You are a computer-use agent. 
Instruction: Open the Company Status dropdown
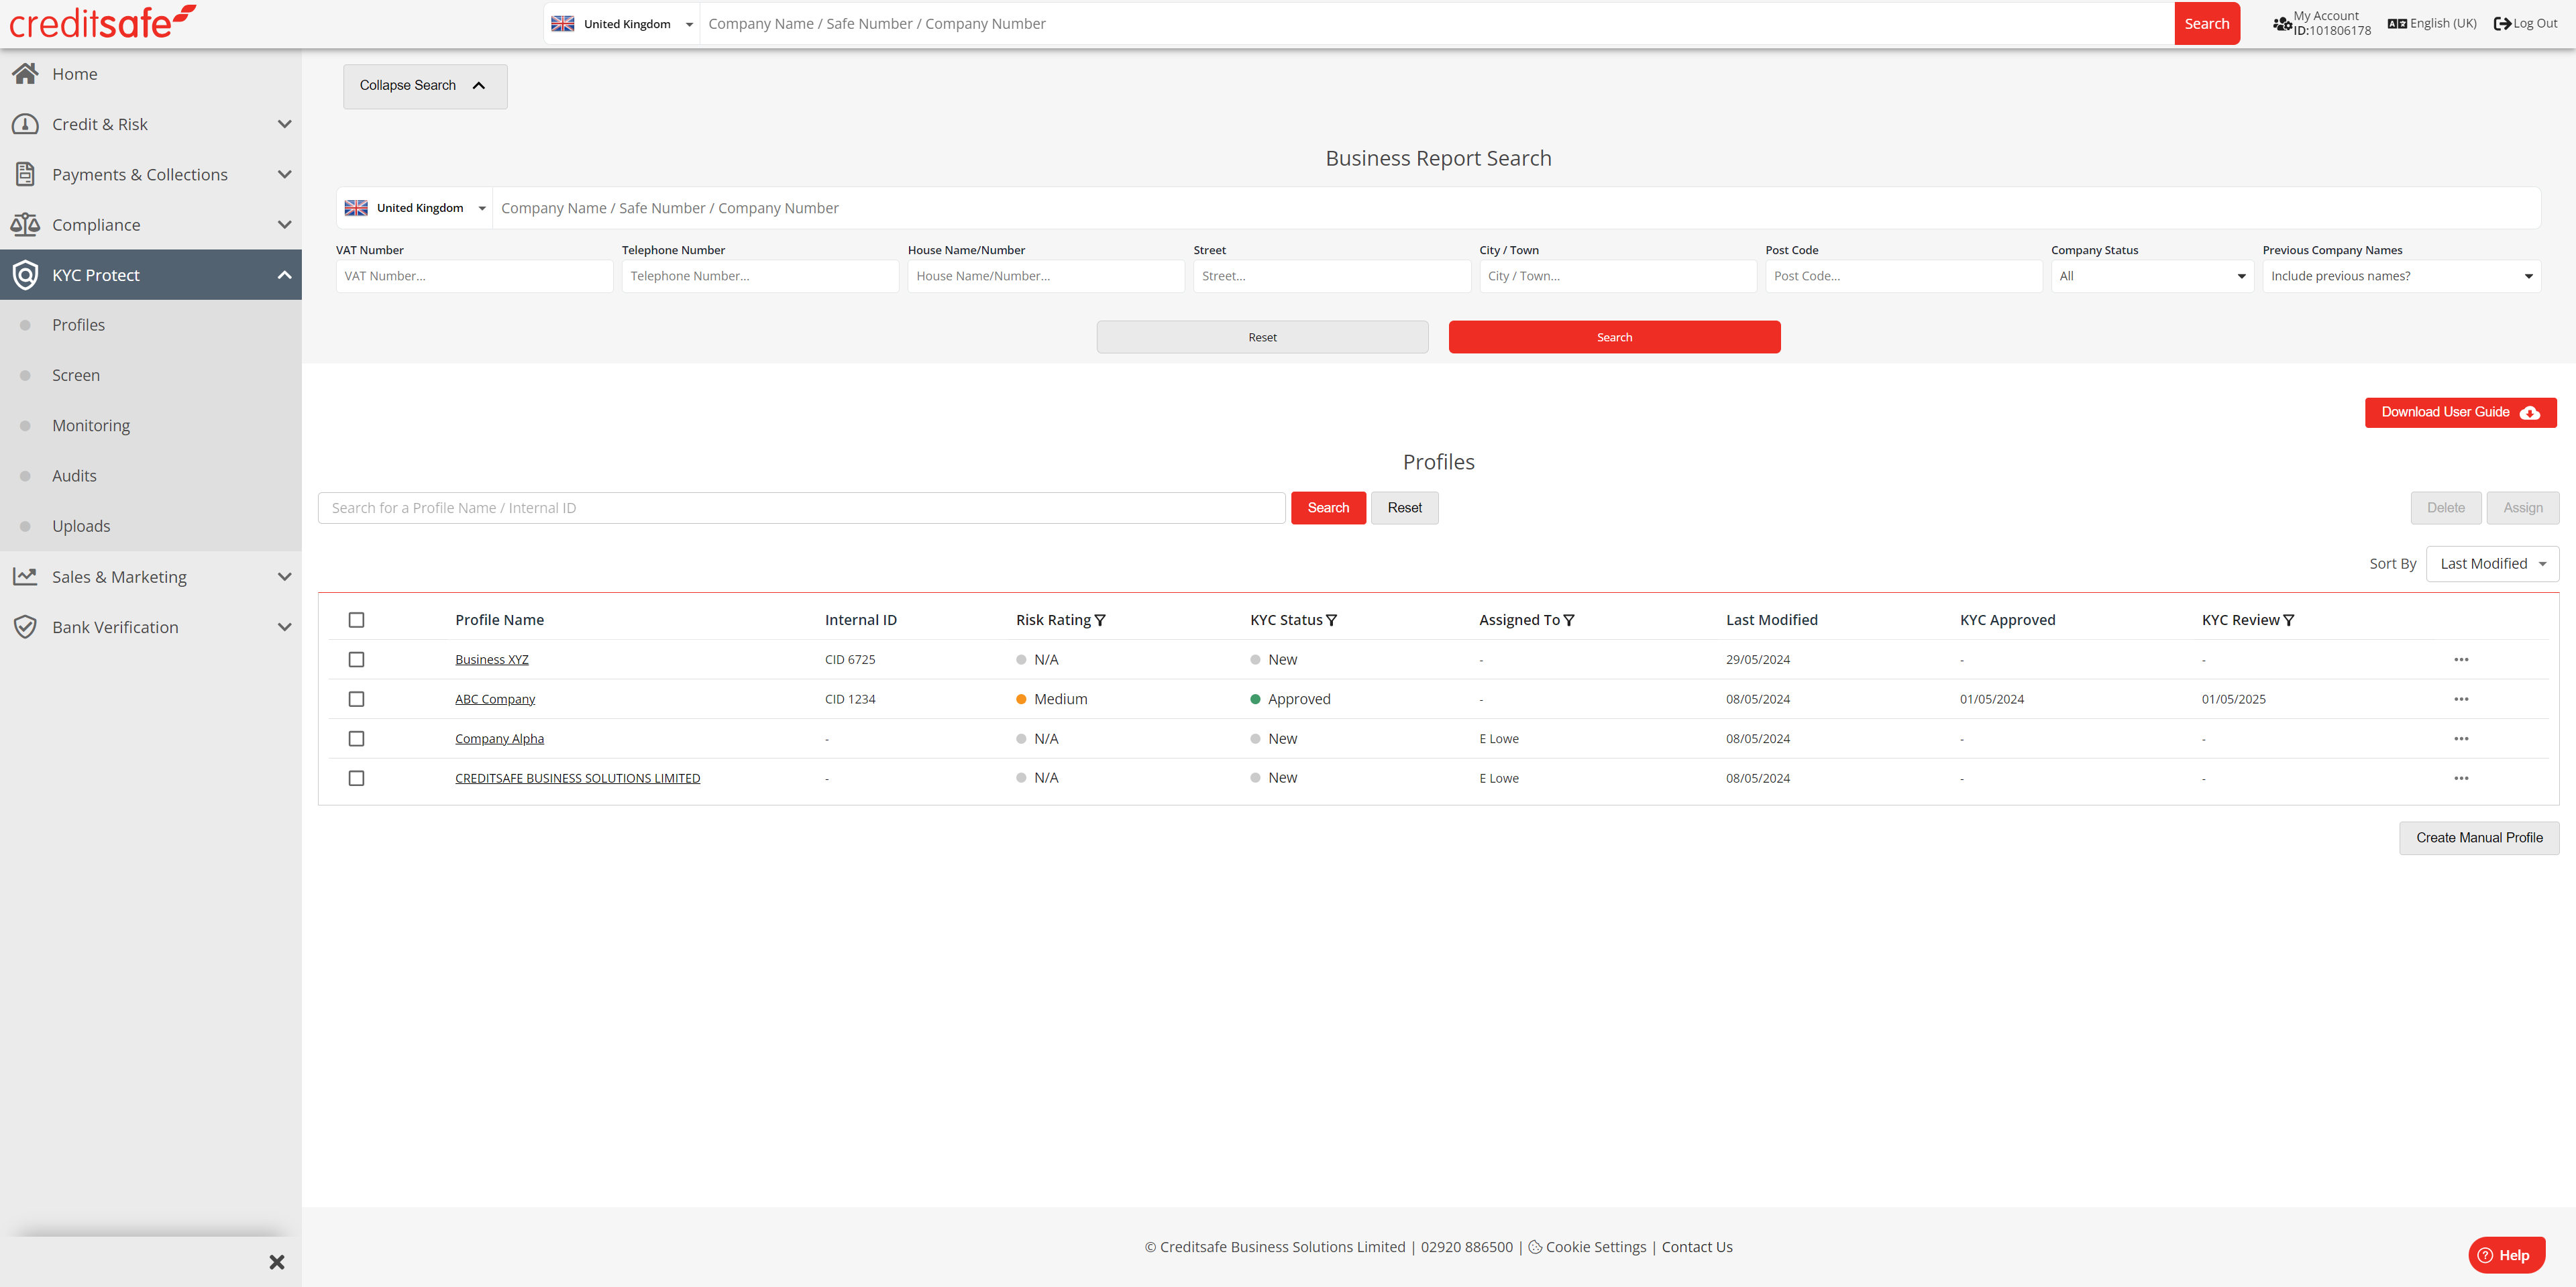tap(2152, 276)
